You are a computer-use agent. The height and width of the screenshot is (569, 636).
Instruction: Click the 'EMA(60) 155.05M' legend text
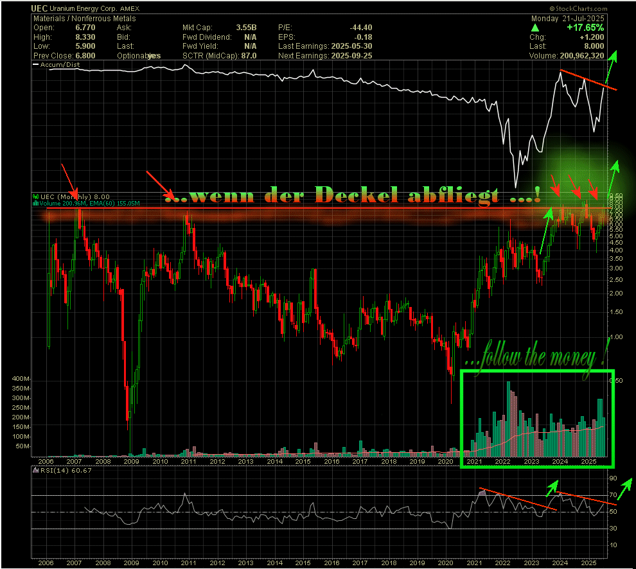click(x=114, y=203)
